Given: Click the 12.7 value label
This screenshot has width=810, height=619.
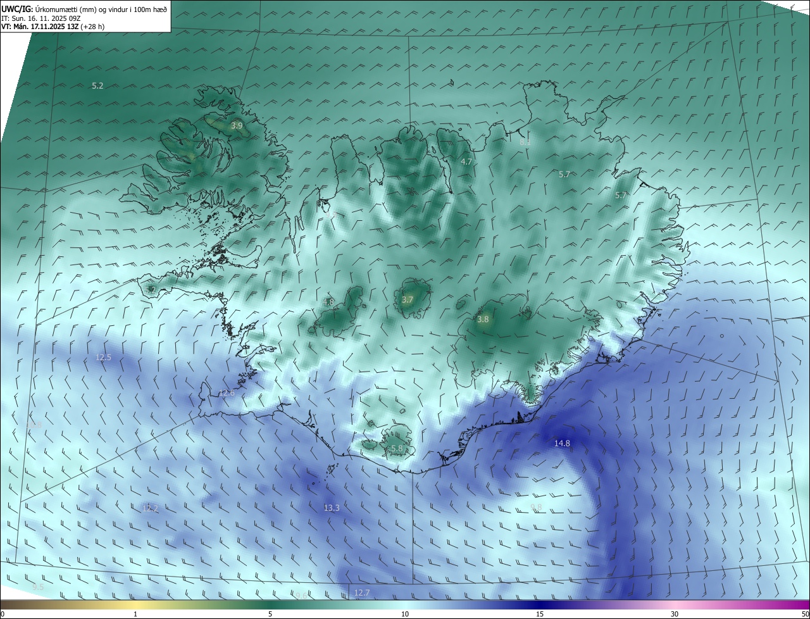Looking at the screenshot, I should pos(361,592).
